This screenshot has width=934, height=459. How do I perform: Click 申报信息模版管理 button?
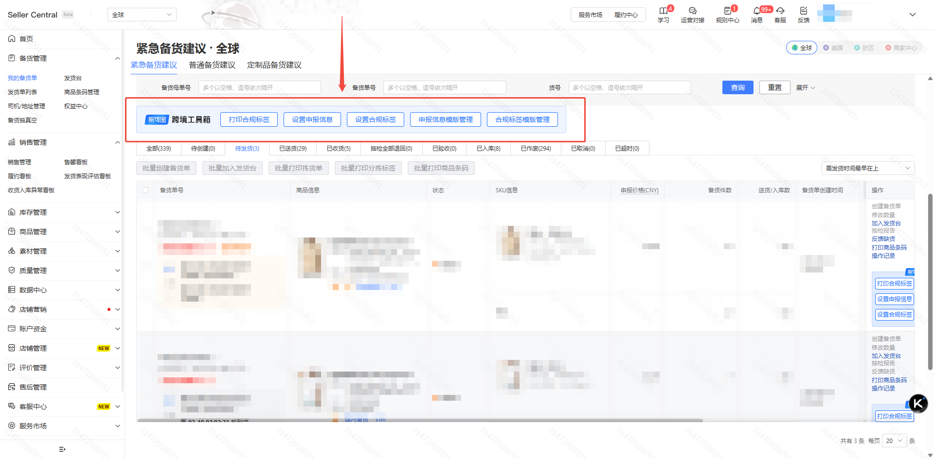pyautogui.click(x=446, y=119)
